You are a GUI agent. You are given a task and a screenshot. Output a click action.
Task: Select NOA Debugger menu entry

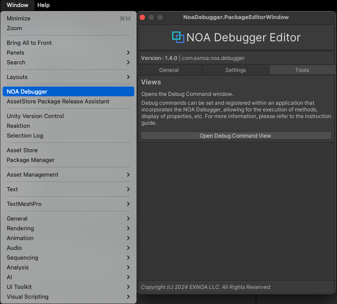click(x=68, y=91)
